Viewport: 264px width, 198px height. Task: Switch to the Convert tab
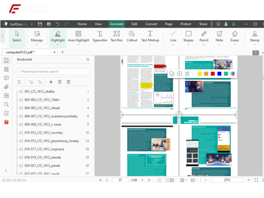tap(151, 24)
